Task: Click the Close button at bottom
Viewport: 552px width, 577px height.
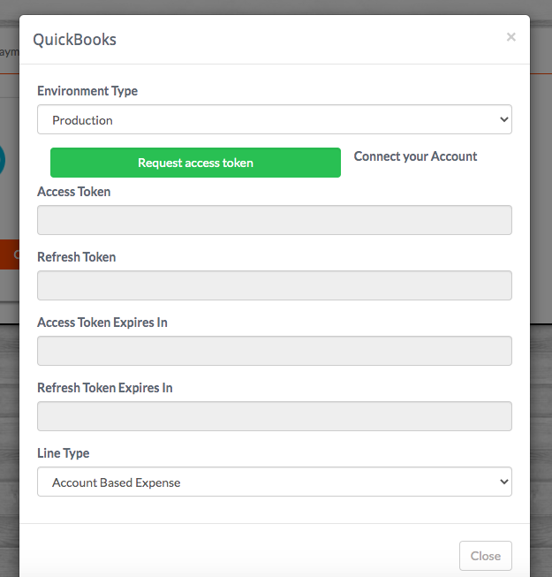Action: pos(486,556)
